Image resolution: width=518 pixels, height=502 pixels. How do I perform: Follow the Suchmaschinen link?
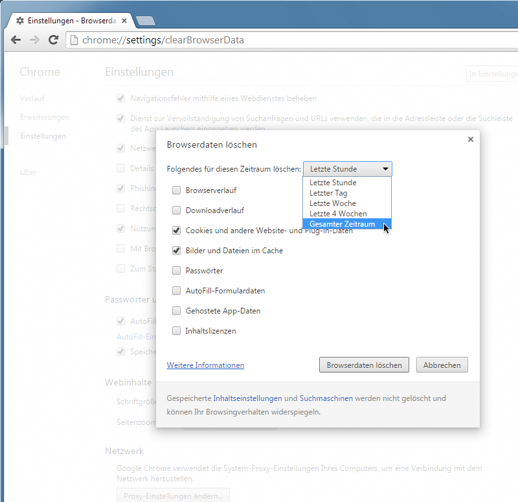[326, 398]
